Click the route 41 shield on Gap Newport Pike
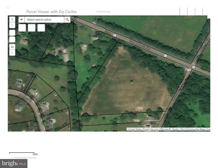 click(114, 35)
